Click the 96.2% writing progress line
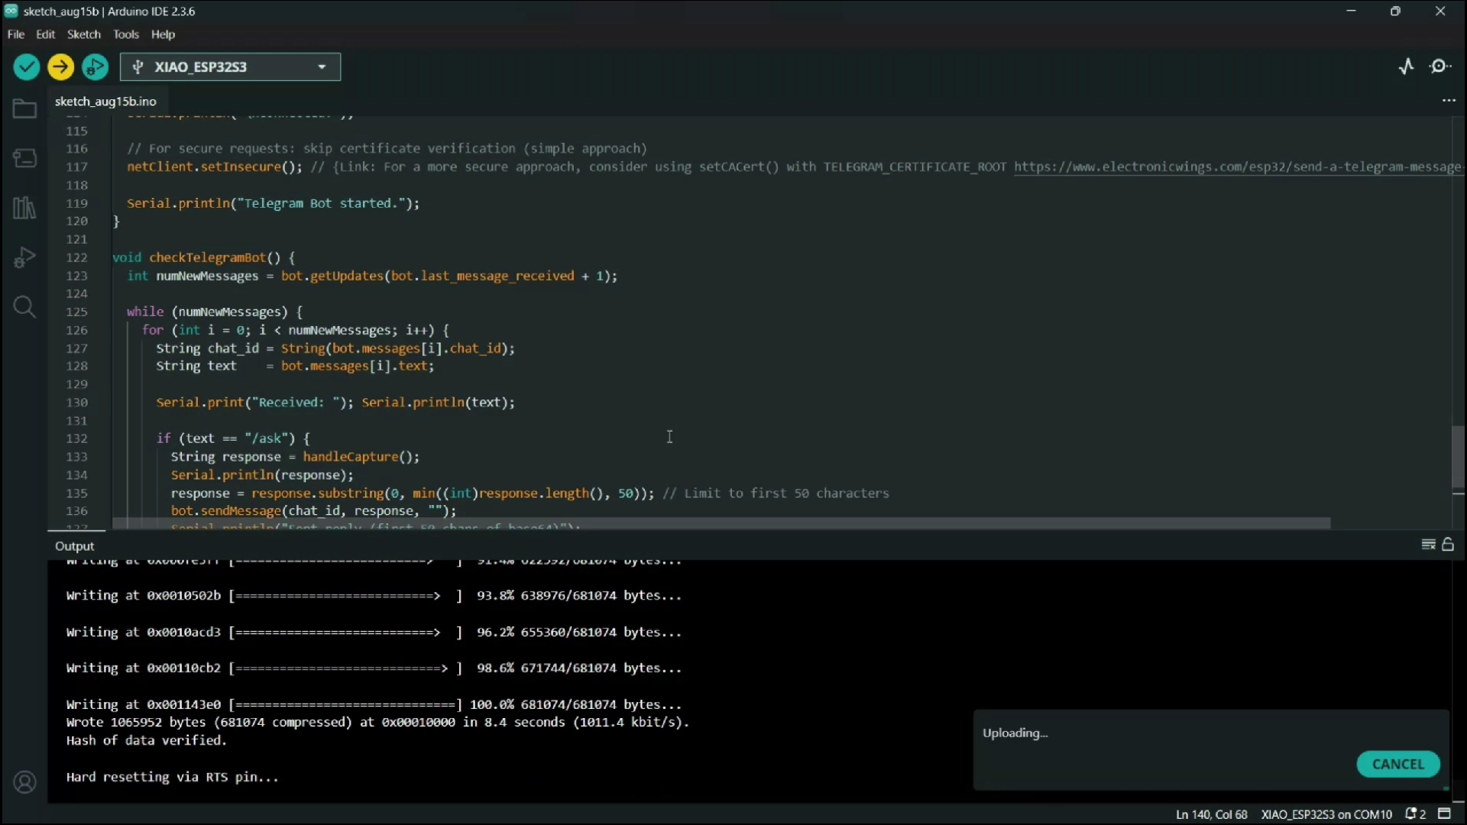Image resolution: width=1467 pixels, height=825 pixels. click(374, 632)
